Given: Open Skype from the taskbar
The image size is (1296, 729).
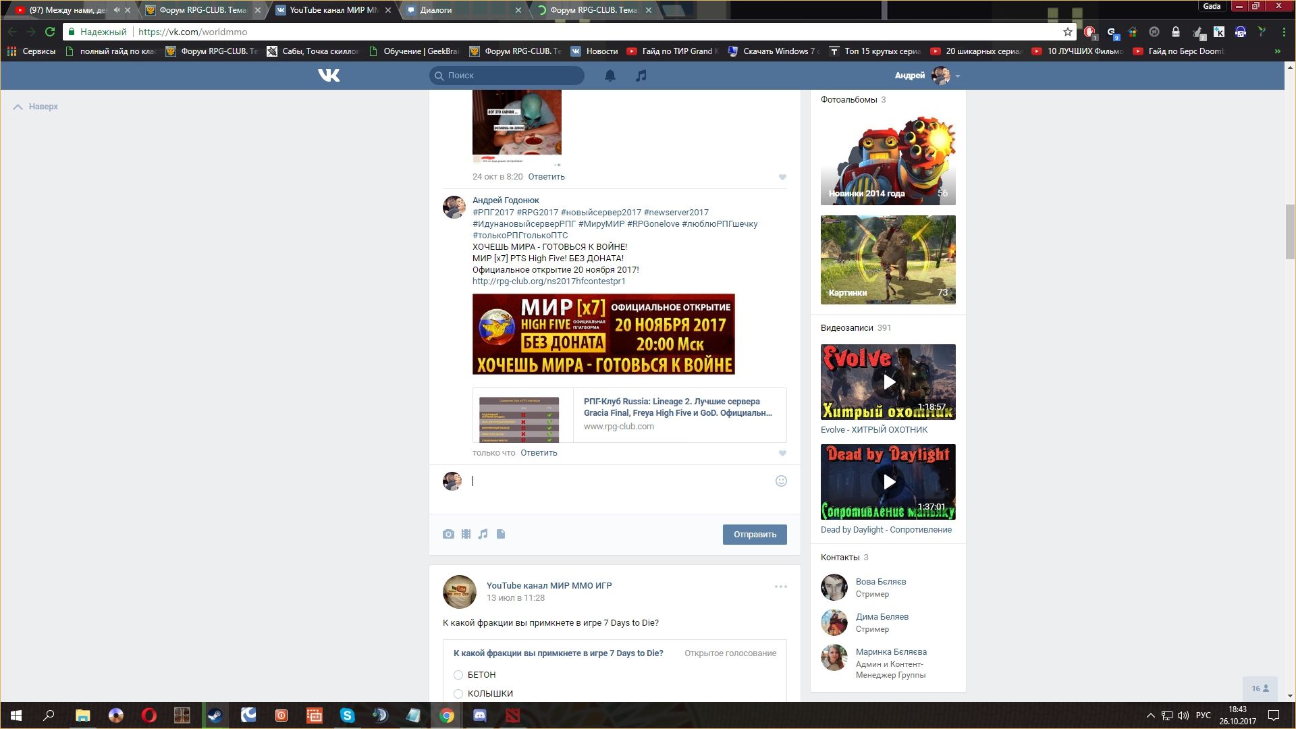Looking at the screenshot, I should click(x=348, y=715).
